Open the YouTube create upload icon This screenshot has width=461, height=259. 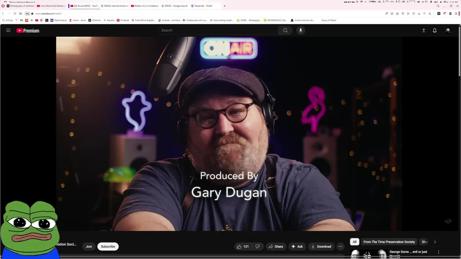pyautogui.click(x=424, y=31)
